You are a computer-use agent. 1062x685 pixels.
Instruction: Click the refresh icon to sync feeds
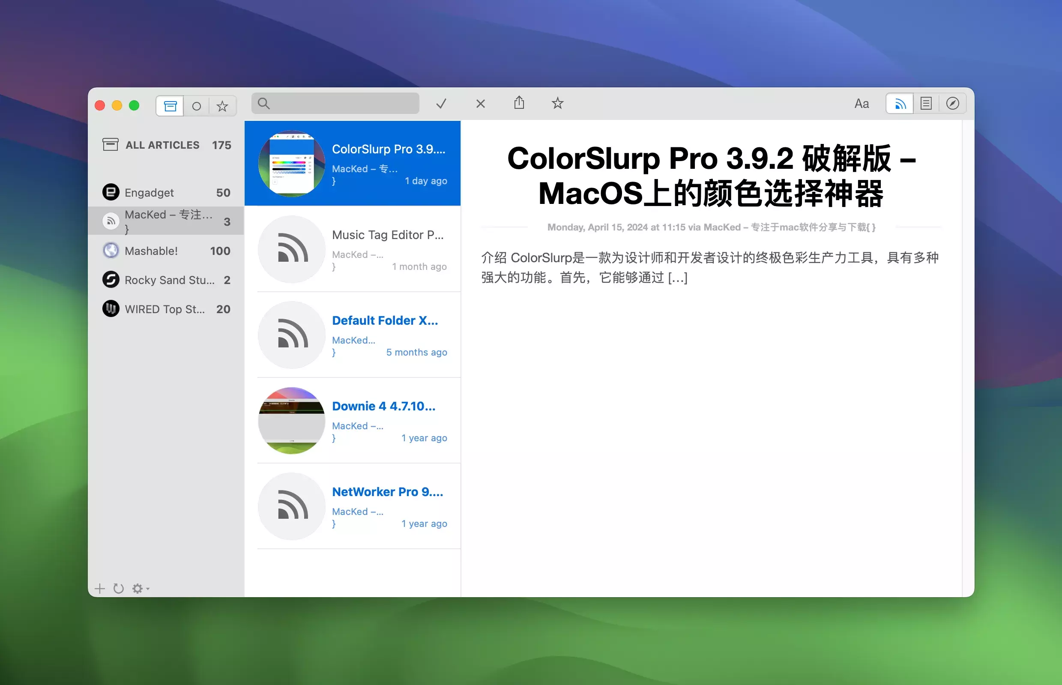118,588
